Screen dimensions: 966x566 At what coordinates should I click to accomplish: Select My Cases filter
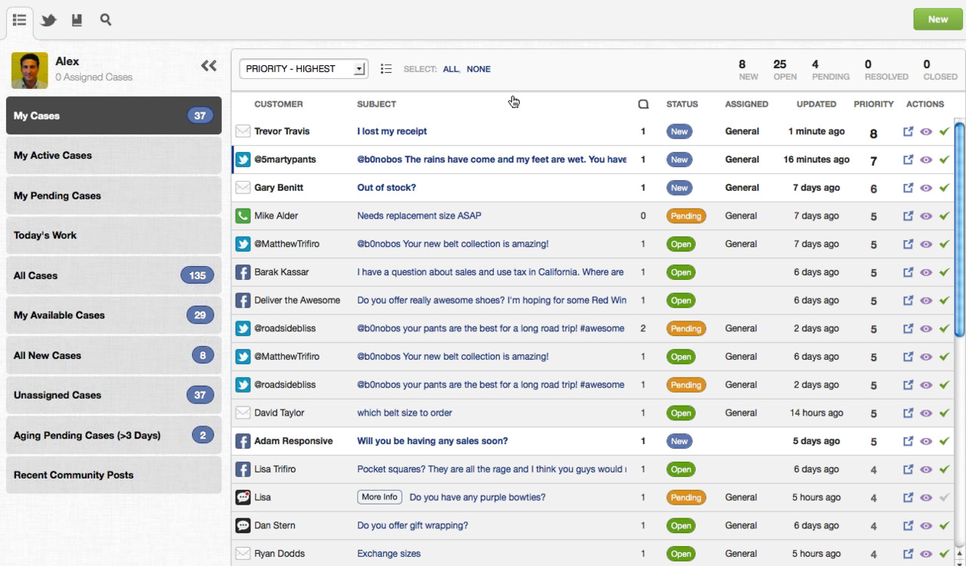click(114, 116)
